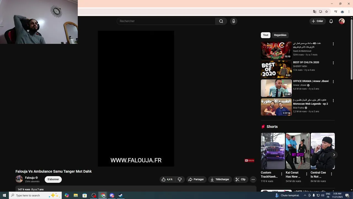
Task: Open Steam taskbar icon
Action: point(121,195)
